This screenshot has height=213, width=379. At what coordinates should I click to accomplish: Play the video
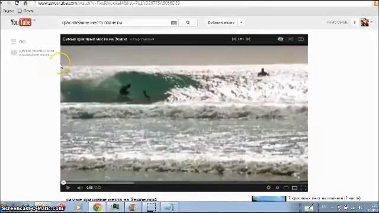tap(68, 188)
